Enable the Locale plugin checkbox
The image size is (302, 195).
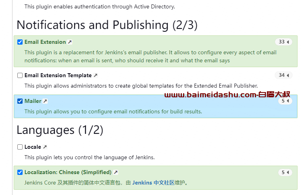coord(20,147)
